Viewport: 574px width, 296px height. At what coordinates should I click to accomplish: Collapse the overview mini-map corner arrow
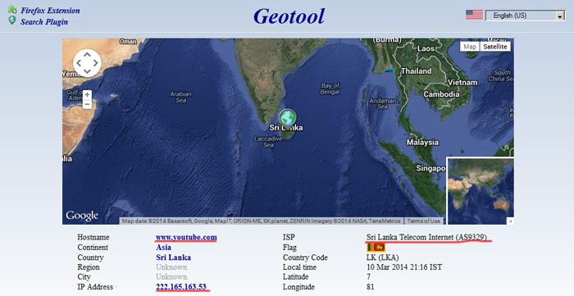[511, 221]
